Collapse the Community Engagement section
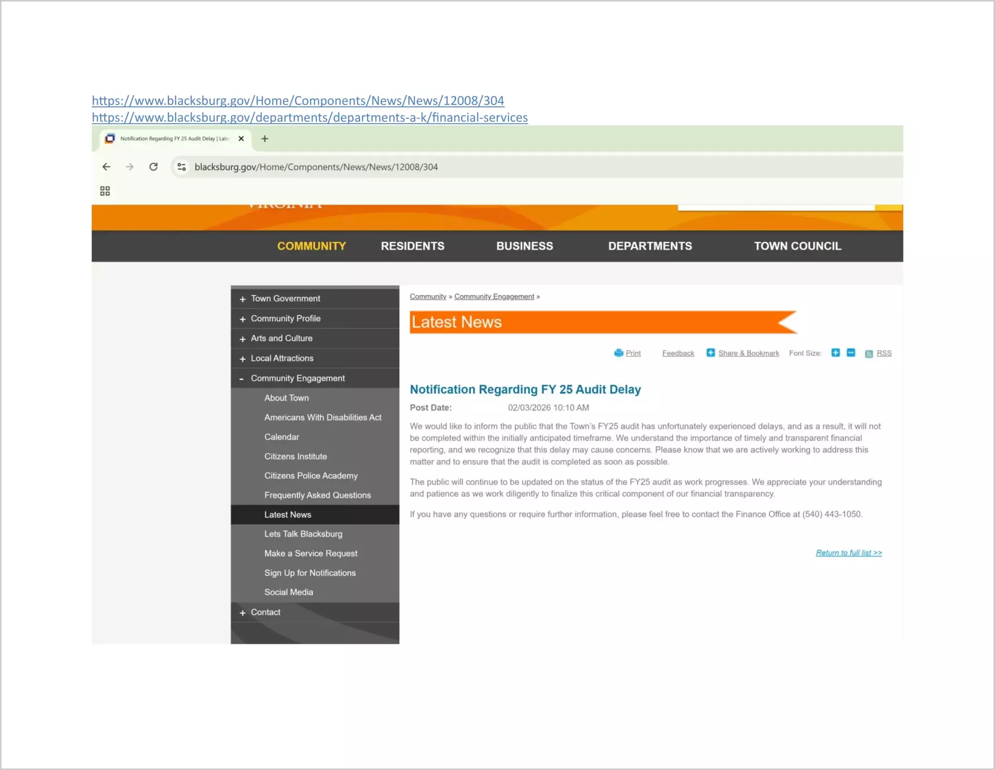Screen dimensions: 995x770 [x=242, y=378]
